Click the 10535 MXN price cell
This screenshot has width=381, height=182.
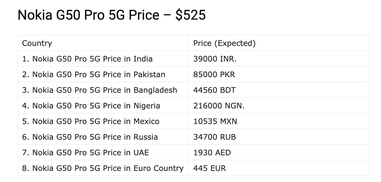coord(215,122)
